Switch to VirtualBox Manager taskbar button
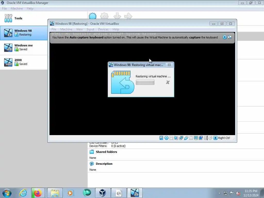Image resolution: width=264 pixels, height=198 pixels. 102,193
